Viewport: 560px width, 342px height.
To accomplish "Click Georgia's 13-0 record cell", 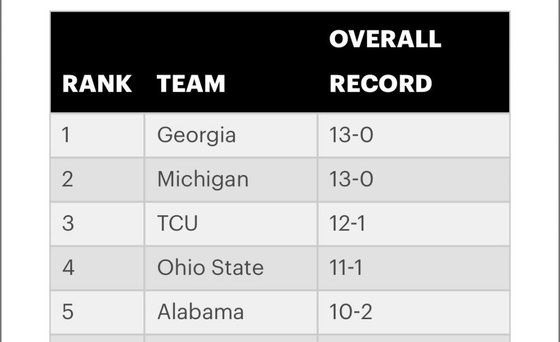I will tap(351, 135).
